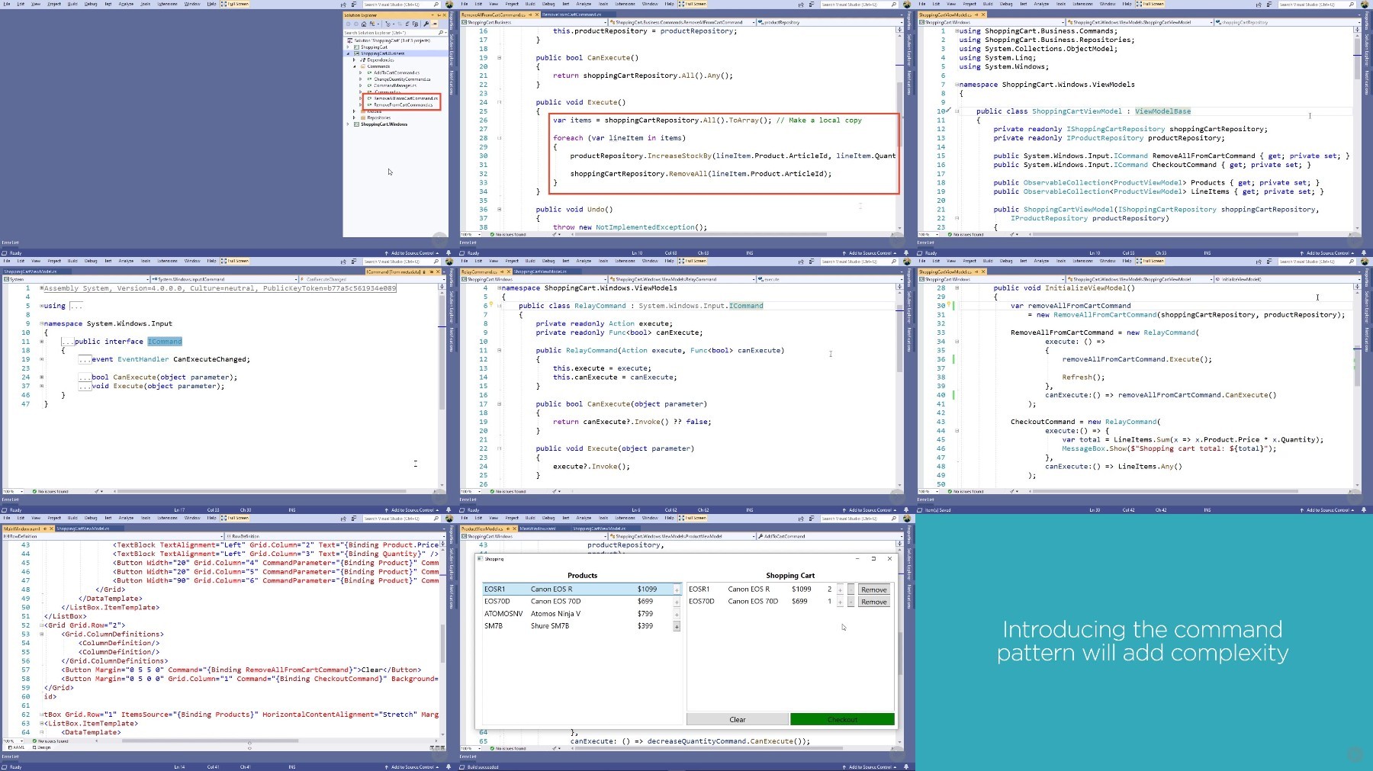This screenshot has height=771, width=1373.
Task: Click account avatar above RemoveAllFromCartCommand editor
Action: tap(907, 5)
